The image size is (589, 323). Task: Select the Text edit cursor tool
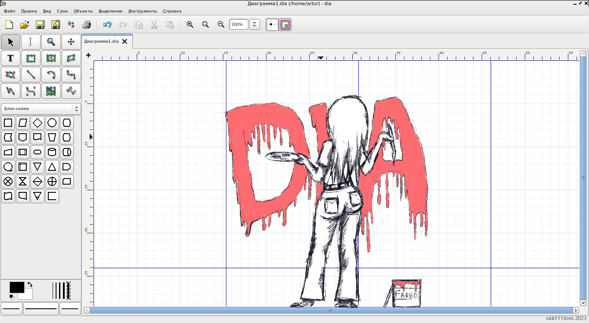tap(31, 42)
